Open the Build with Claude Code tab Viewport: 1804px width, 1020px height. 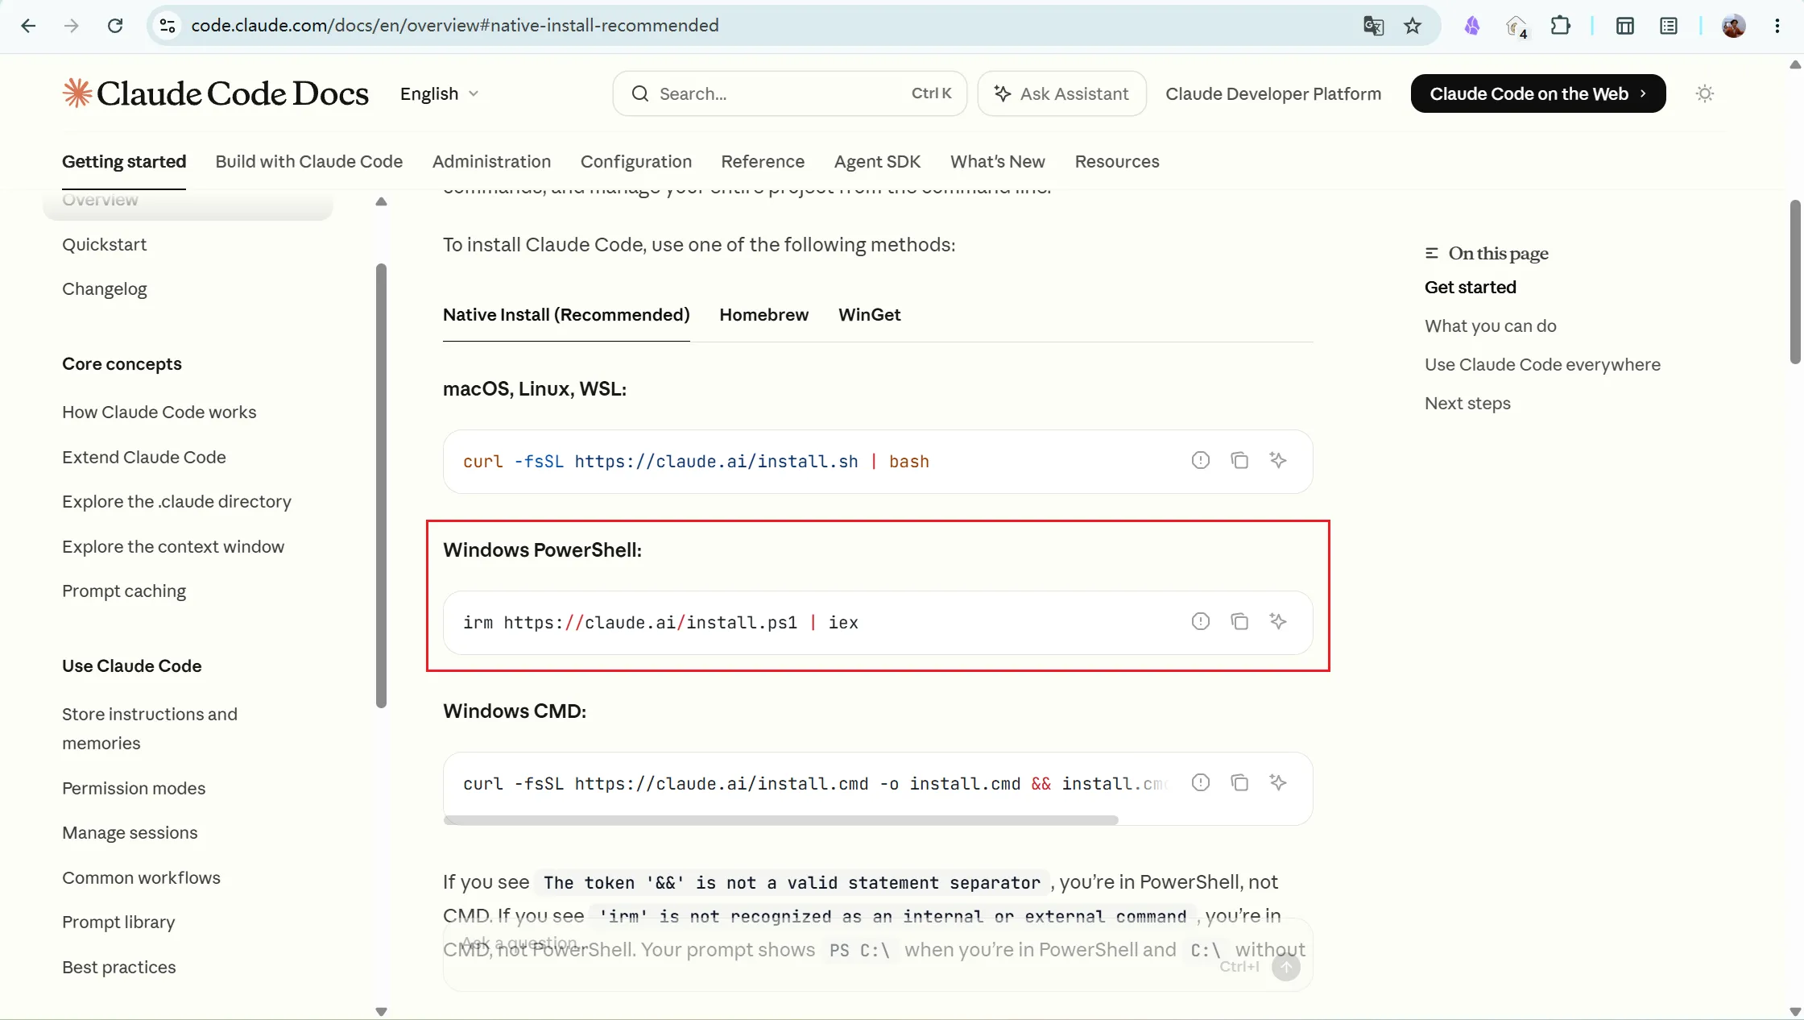[309, 161]
